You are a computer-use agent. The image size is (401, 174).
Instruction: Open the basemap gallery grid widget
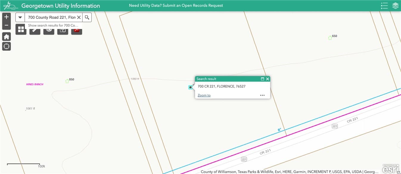[21, 29]
